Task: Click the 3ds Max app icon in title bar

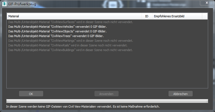Action: pyautogui.click(x=4, y=4)
